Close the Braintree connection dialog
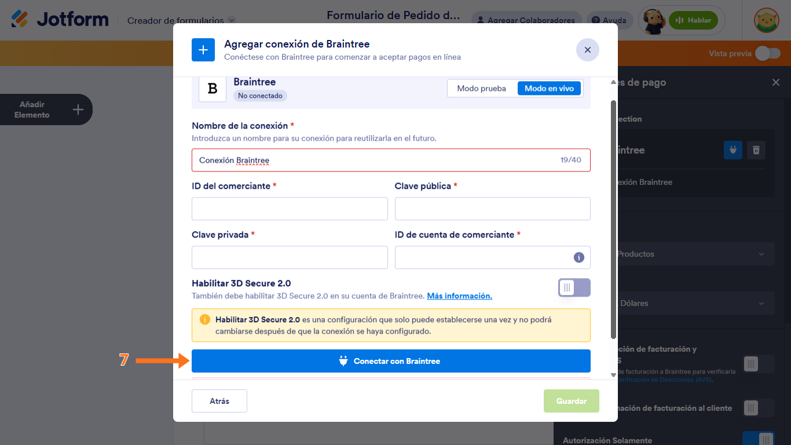Screen dimensions: 791x445 pos(588,50)
